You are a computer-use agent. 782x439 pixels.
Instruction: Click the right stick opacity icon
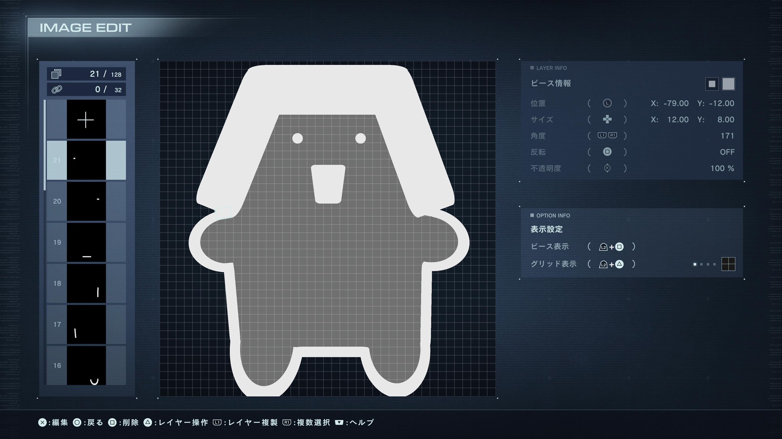(x=607, y=168)
